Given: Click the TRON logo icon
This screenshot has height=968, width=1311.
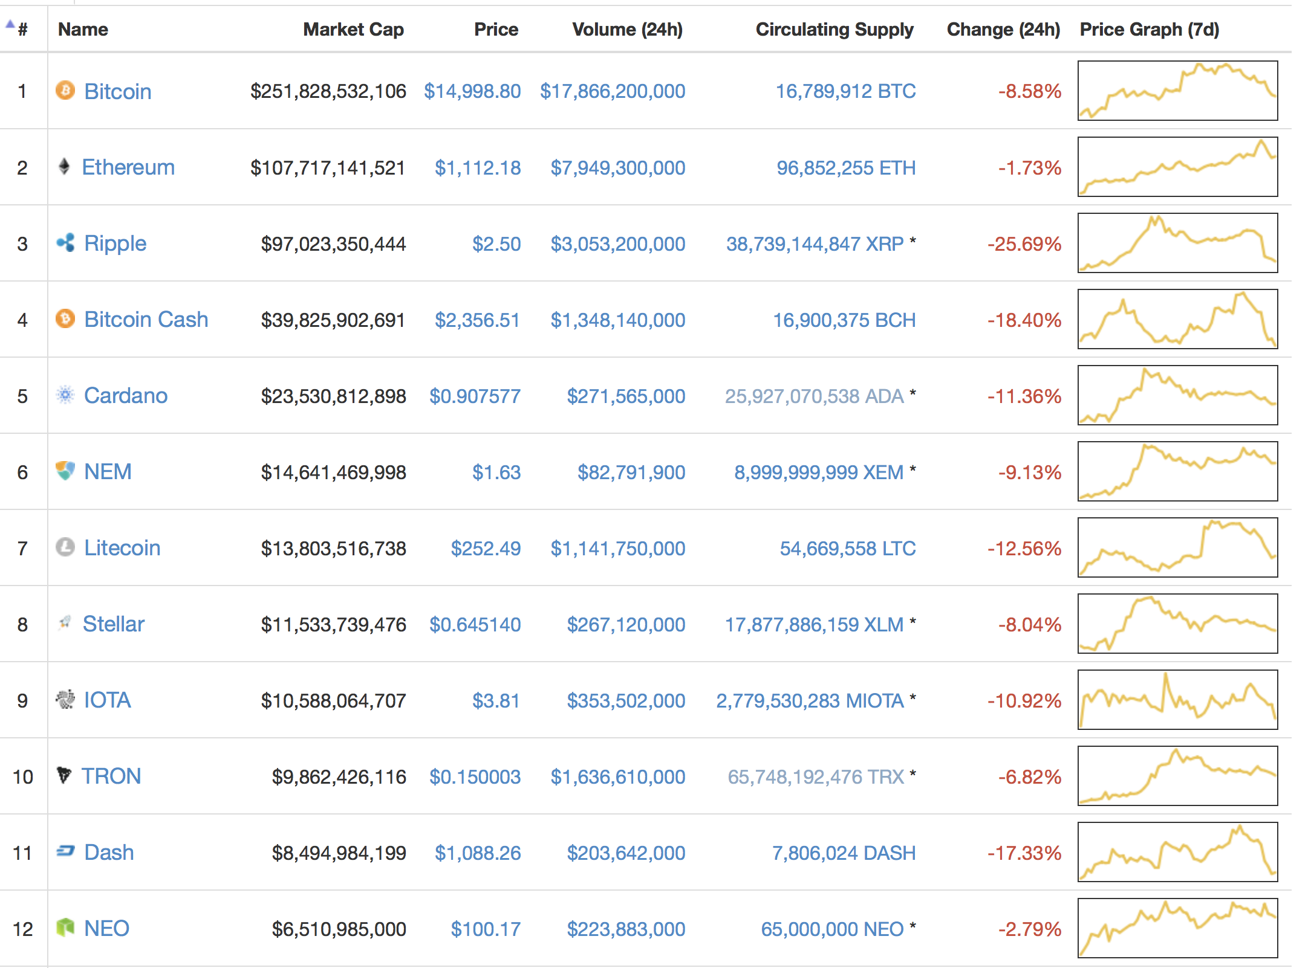Looking at the screenshot, I should coord(64,775).
